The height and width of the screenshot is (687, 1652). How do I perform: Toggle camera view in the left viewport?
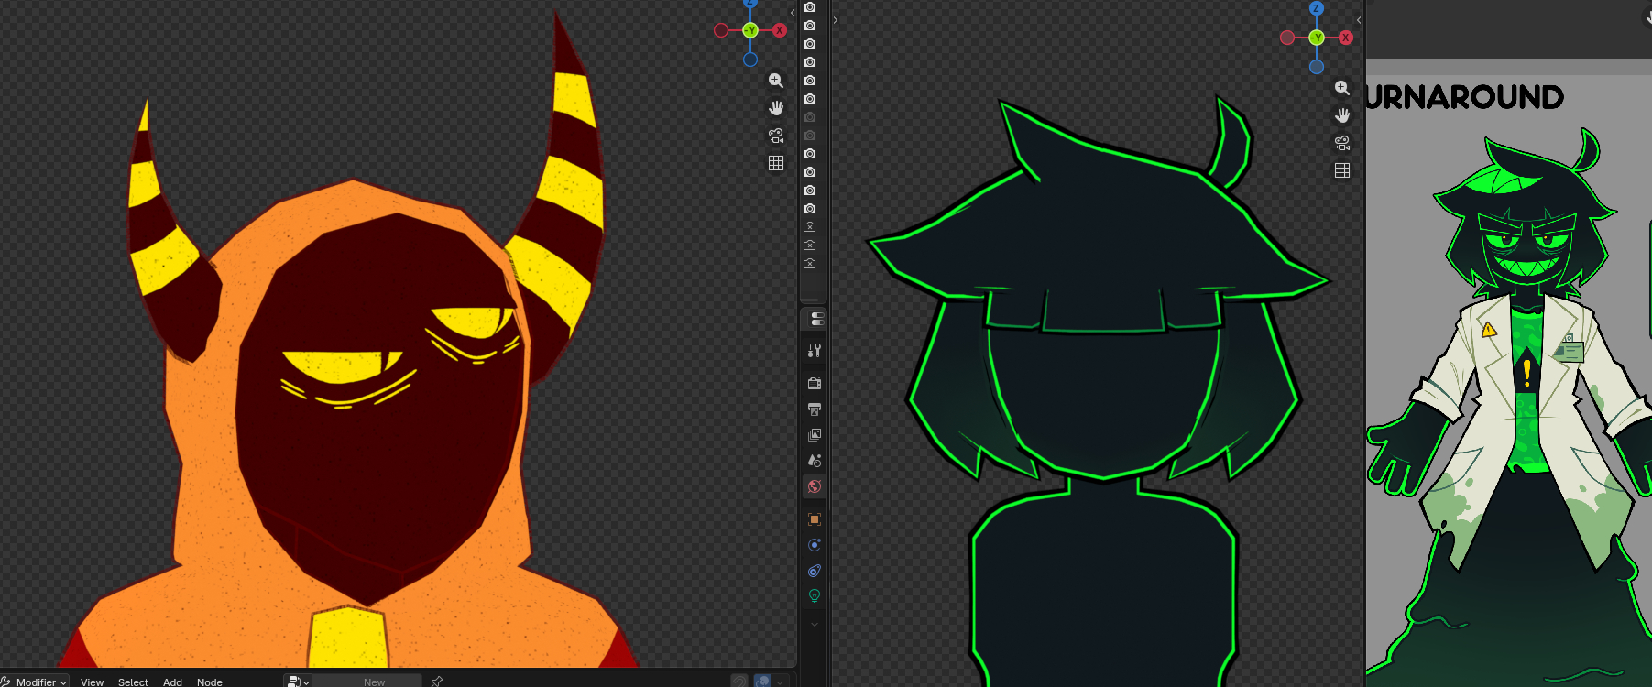tap(776, 136)
